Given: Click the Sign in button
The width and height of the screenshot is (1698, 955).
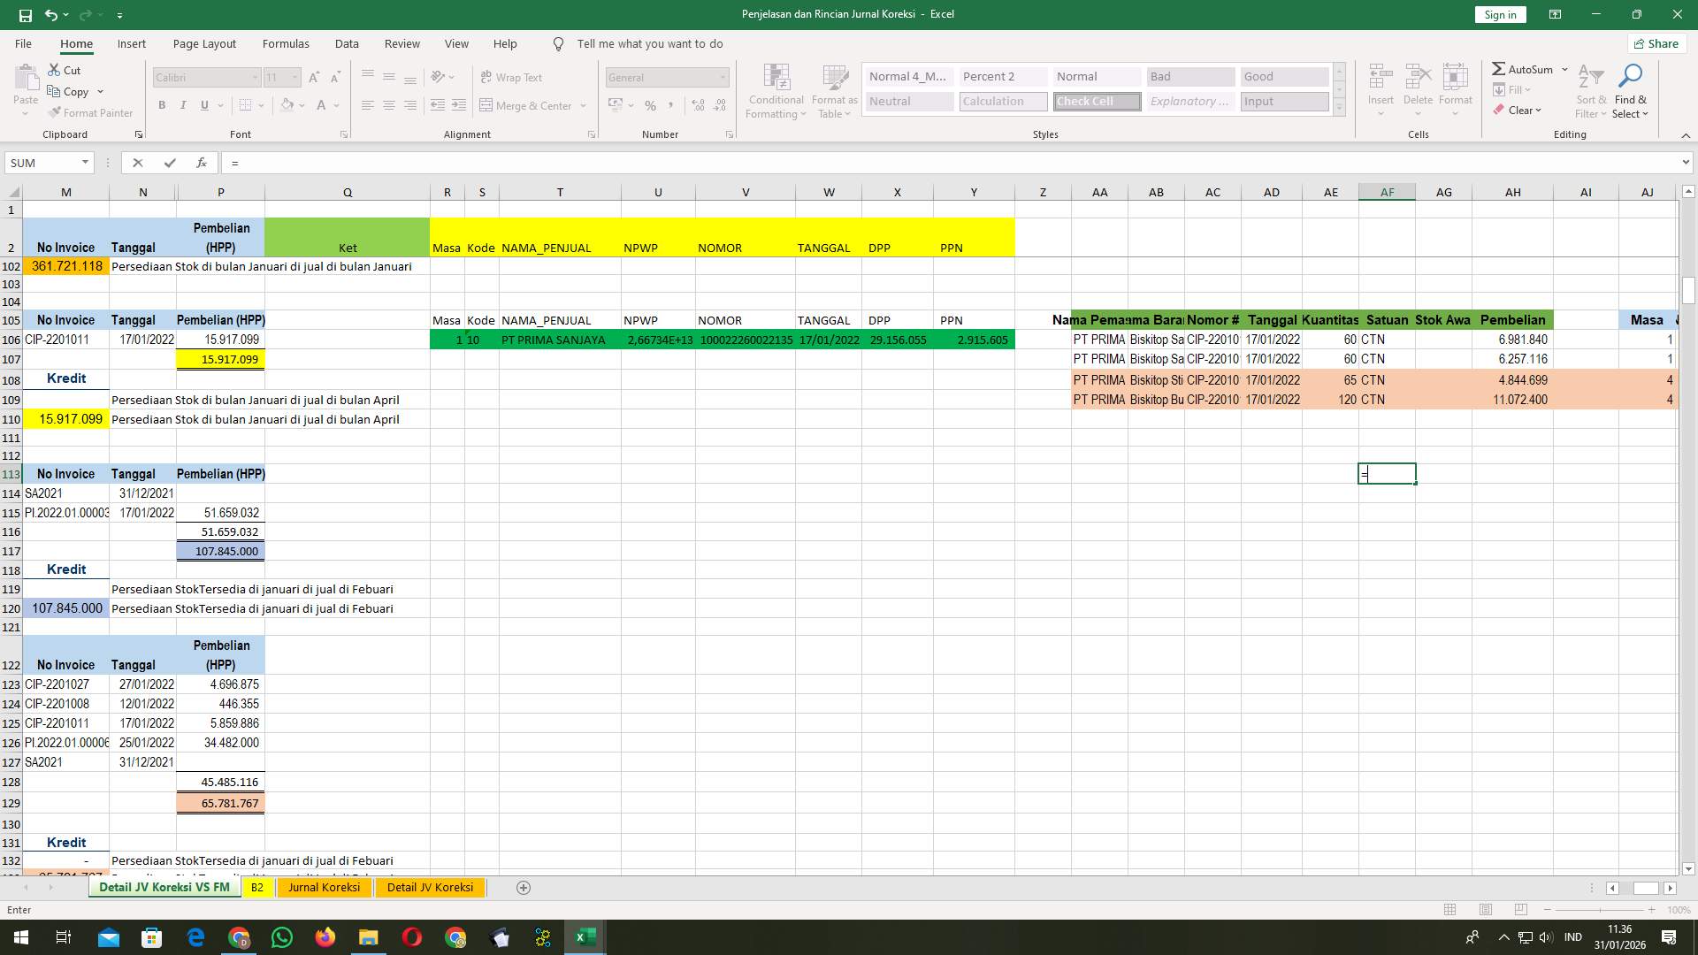Looking at the screenshot, I should pos(1499,14).
